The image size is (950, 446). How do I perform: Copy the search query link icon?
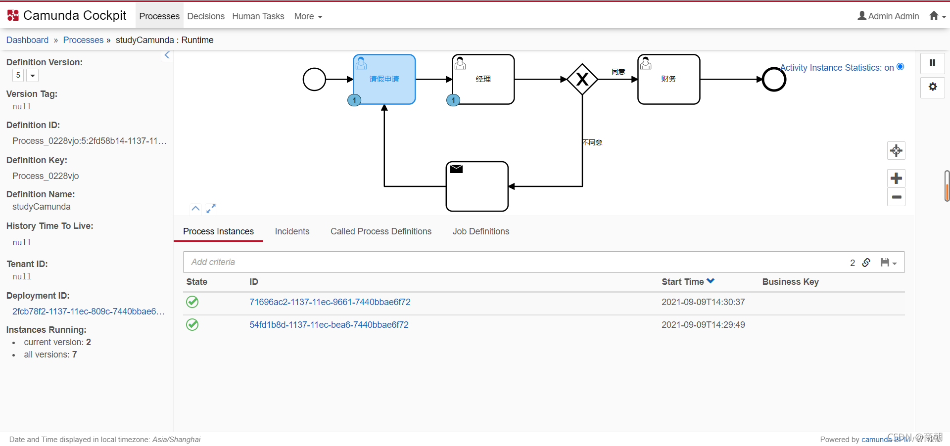click(x=866, y=263)
